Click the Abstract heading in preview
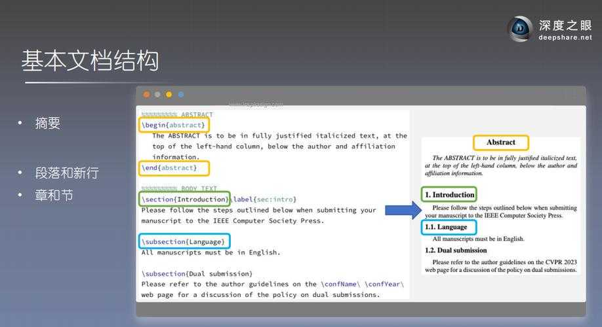This screenshot has height=327, width=602. (501, 143)
